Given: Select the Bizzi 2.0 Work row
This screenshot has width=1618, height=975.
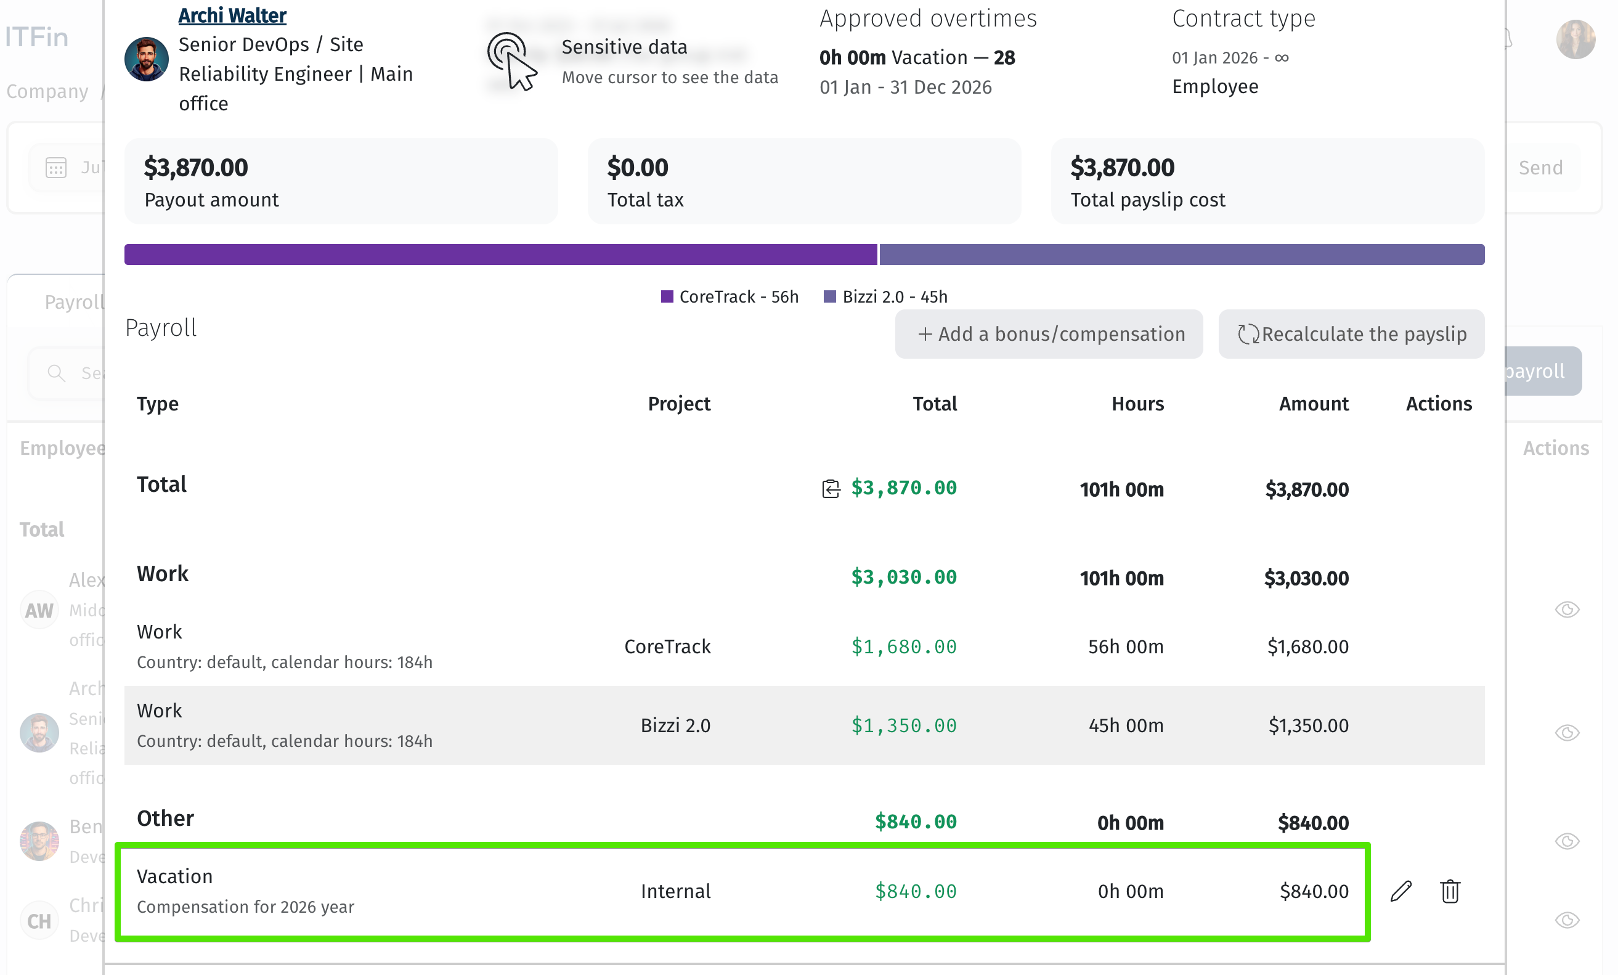Looking at the screenshot, I should click(x=803, y=725).
